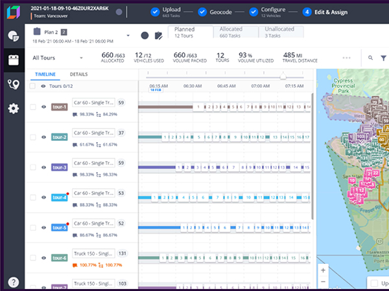
Task: Toggle tour-3 visibility eye
Action: pos(43,167)
